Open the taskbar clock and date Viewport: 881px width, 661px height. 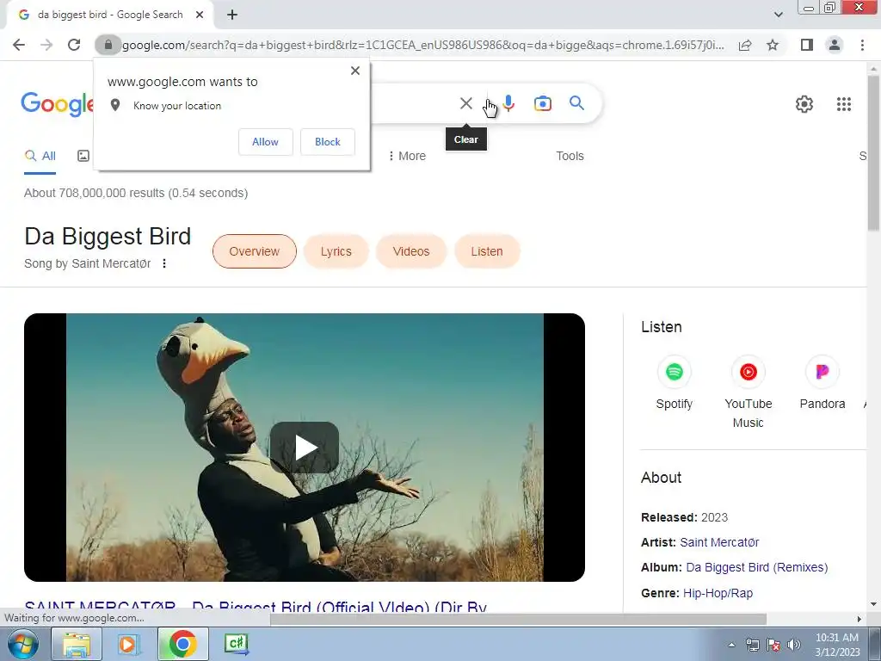(837, 645)
